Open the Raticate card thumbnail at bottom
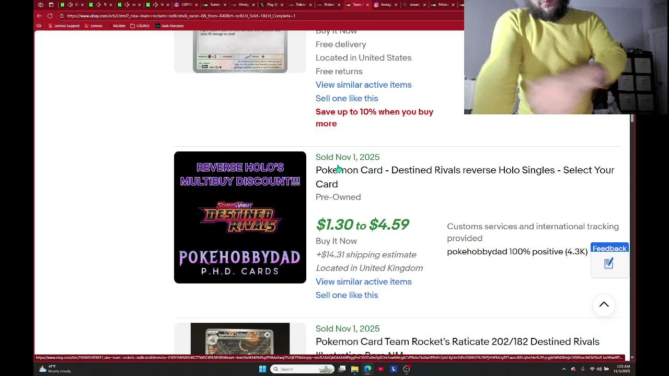The height and width of the screenshot is (376, 669). point(240,339)
